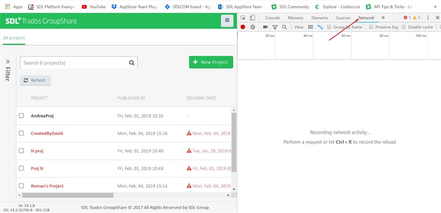Click the SDL Trados GroupShare logo

click(x=41, y=21)
